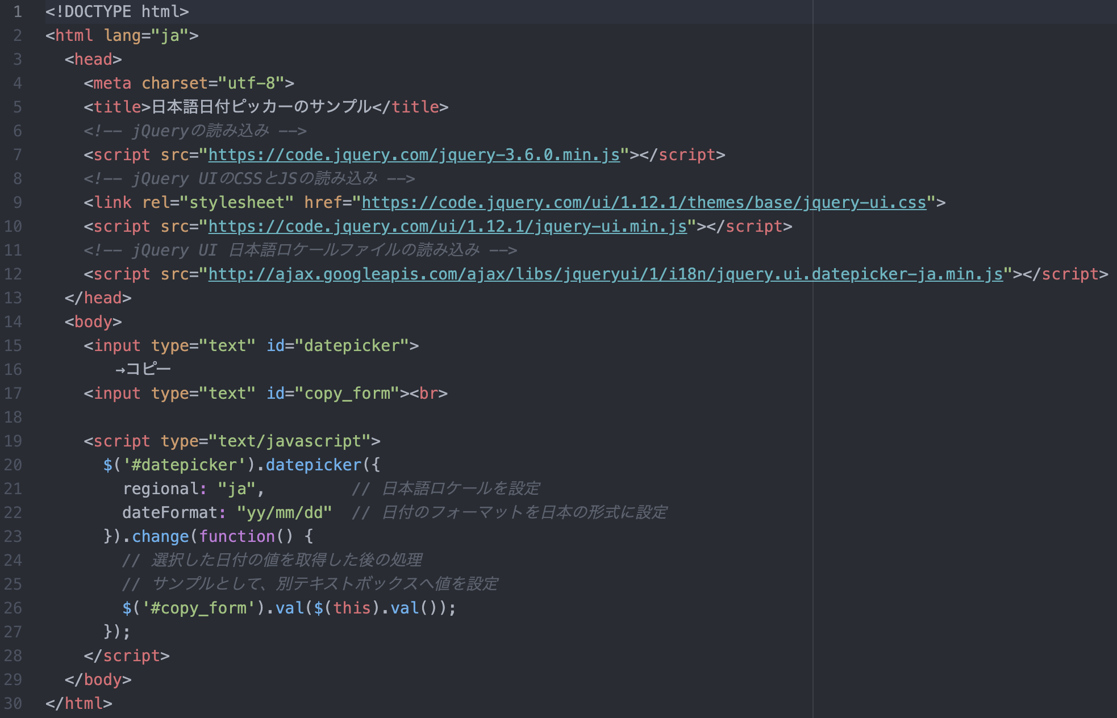The width and height of the screenshot is (1117, 718).
Task: Click the '#copy_form' selector on line 26
Action: 199,608
